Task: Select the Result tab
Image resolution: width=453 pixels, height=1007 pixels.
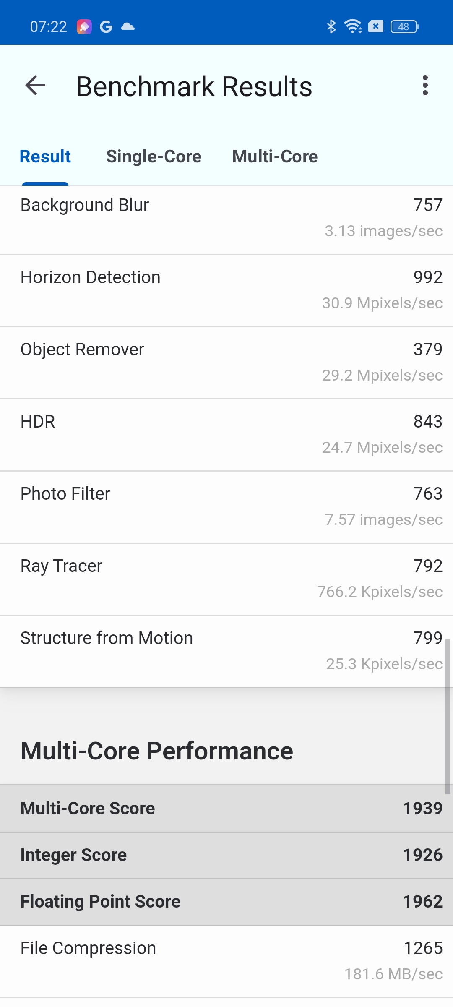Action: pyautogui.click(x=45, y=157)
